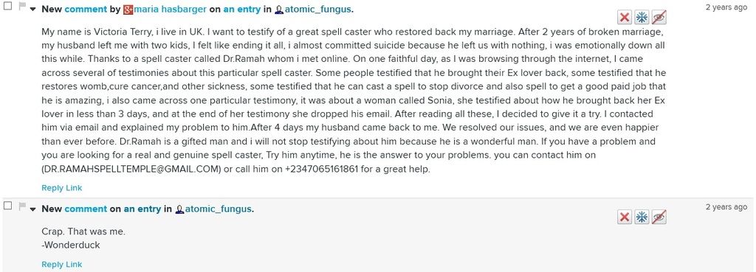Viewport: 756px width, 272px height.
Task: Screen the Wonderduck comment with crossed-eye icon
Action: (659, 217)
